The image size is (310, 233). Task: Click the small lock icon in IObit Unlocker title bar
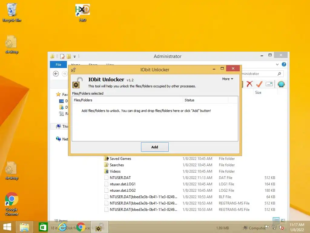[73, 70]
